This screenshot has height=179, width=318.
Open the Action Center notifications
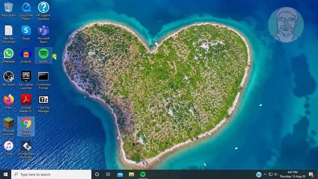(x=312, y=175)
